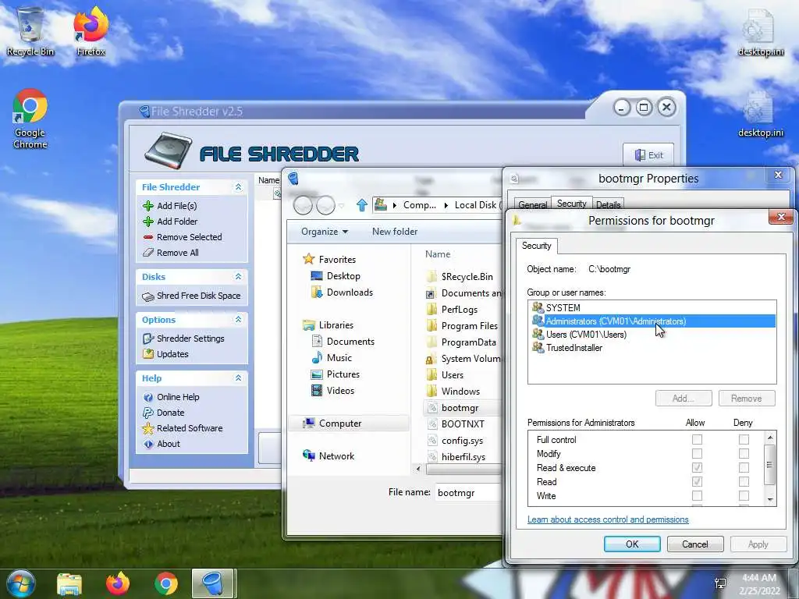
Task: Select TrustedInstaller user icon in list
Action: click(538, 347)
